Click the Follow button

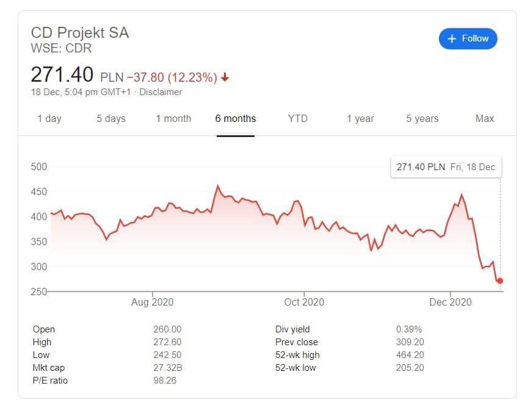point(468,38)
